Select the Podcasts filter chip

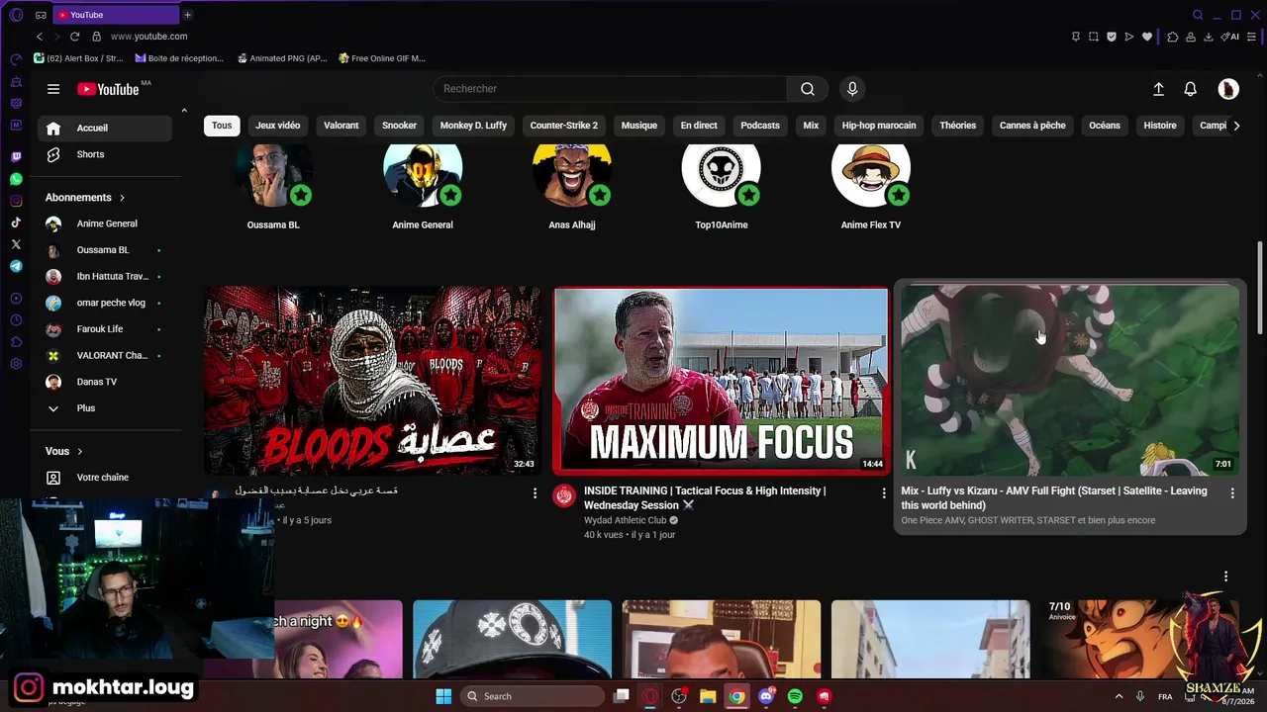click(760, 126)
